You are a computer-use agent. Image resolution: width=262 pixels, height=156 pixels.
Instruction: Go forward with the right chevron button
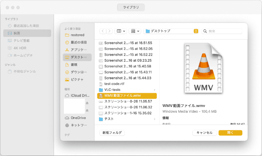109,31
